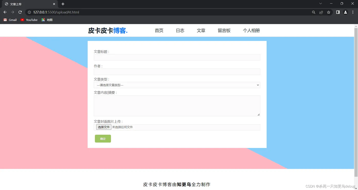
Task: Open the 个人相册 navigation item
Action: (251, 30)
